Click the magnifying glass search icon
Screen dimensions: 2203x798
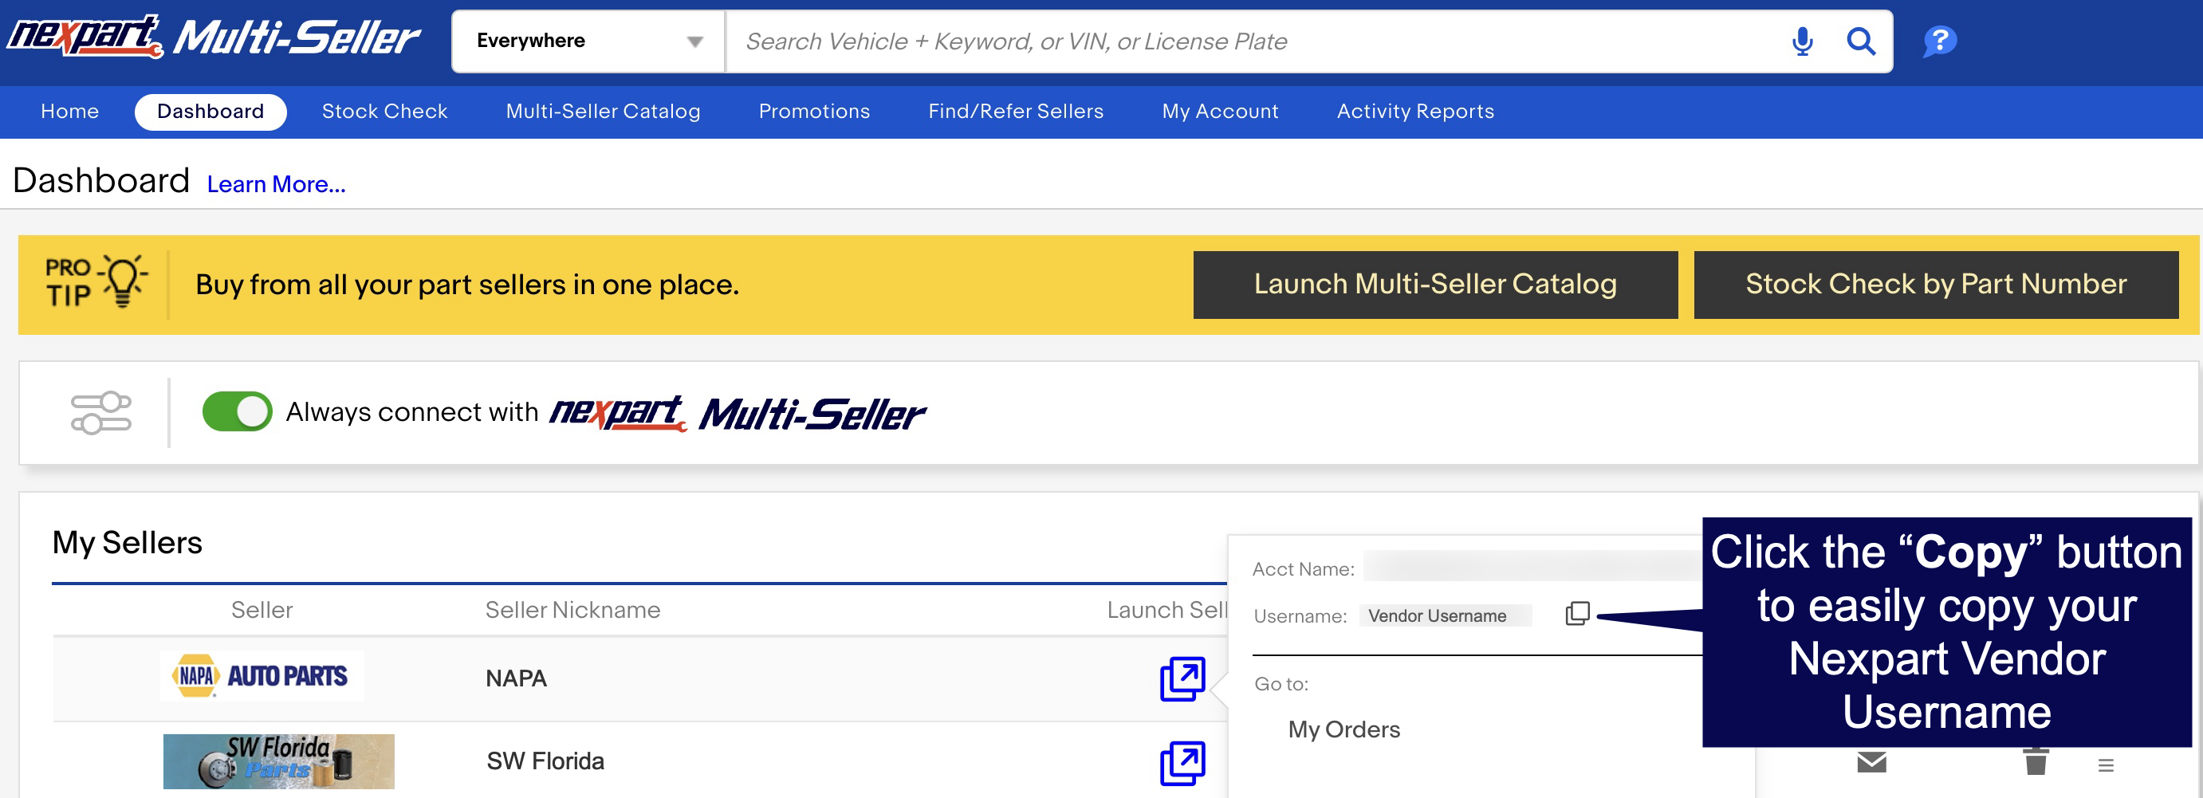coord(1860,41)
